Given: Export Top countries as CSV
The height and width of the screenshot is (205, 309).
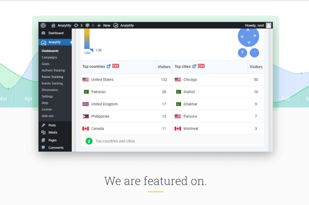Looking at the screenshot, I should click(115, 66).
